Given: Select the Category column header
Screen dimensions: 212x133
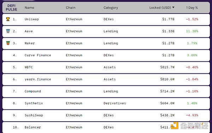Looking at the screenshot, I should point(111,8).
